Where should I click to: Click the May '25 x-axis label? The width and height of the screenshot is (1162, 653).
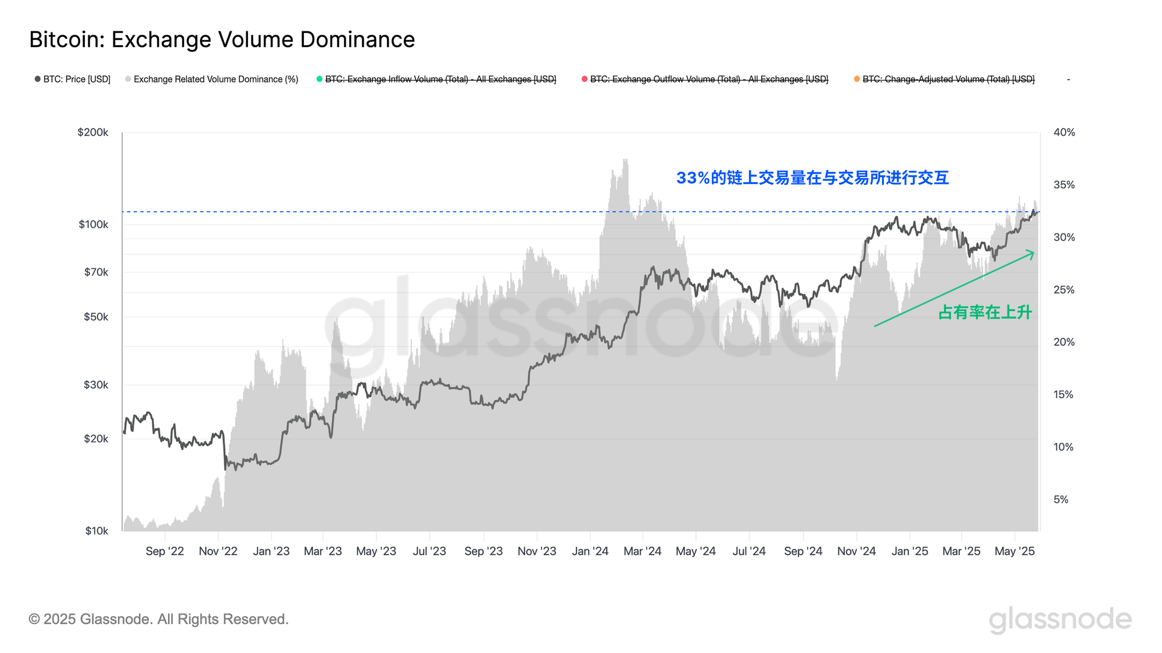(1014, 551)
